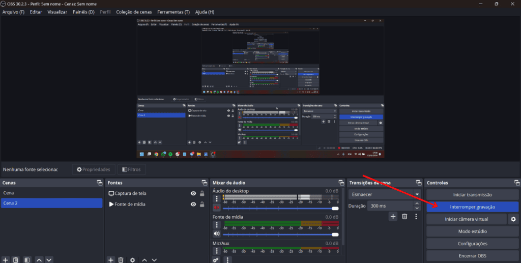
Task: Mute the Fonte de mídia audio channel
Action: pyautogui.click(x=217, y=233)
